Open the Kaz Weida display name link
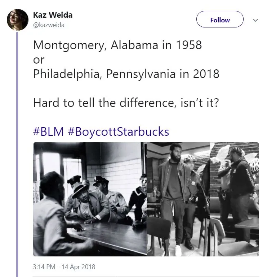 tap(53, 15)
